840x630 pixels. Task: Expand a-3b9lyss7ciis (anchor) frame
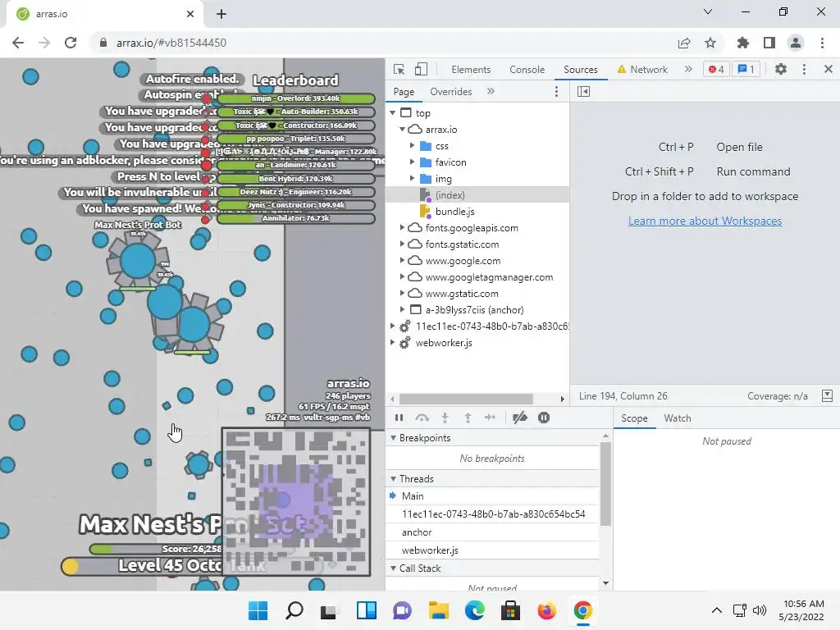[x=402, y=309]
